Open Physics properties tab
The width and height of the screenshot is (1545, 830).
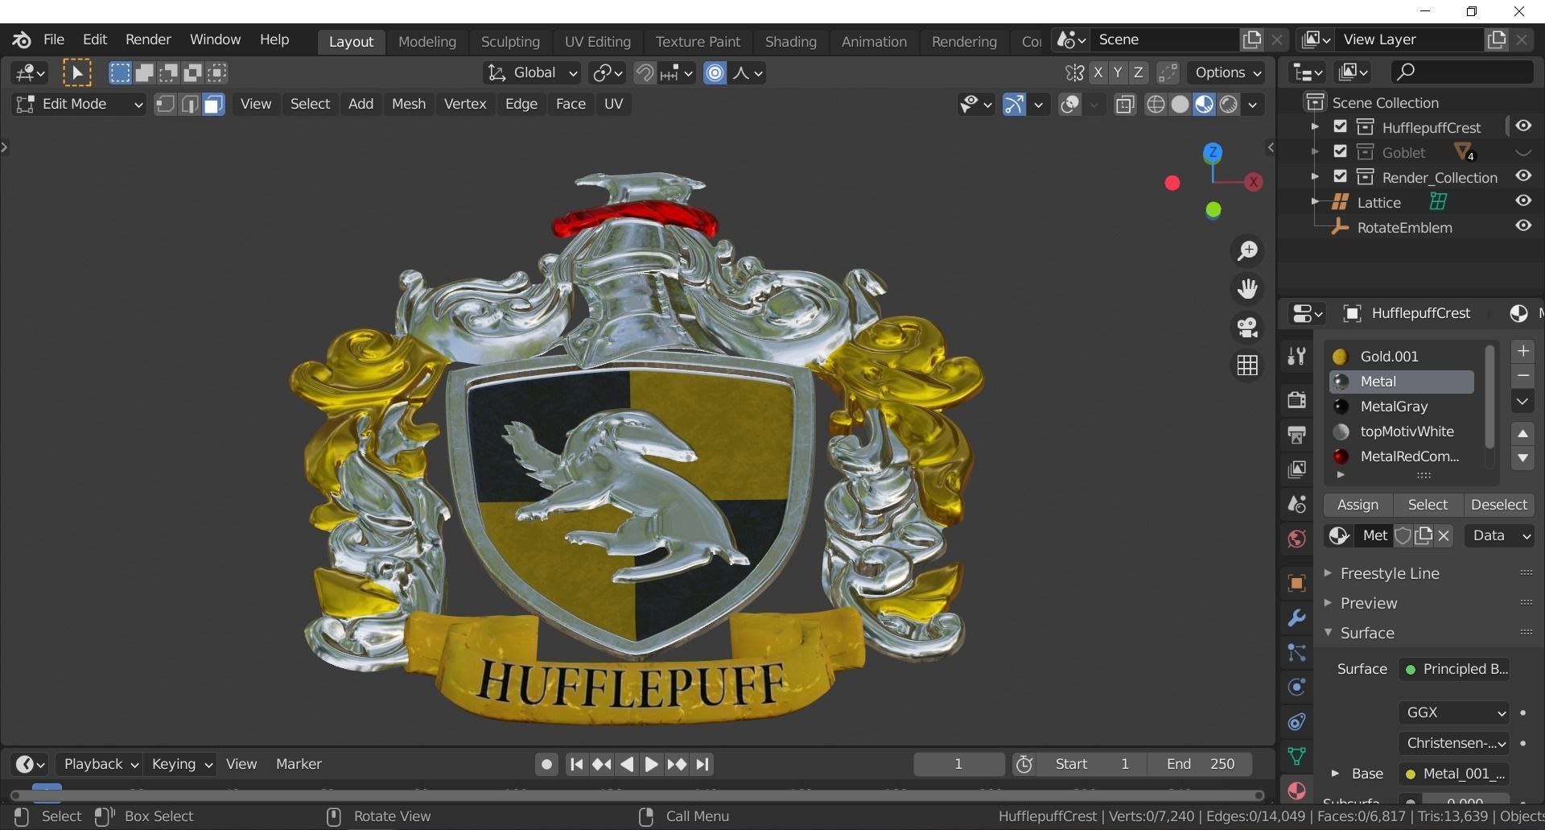click(1296, 687)
